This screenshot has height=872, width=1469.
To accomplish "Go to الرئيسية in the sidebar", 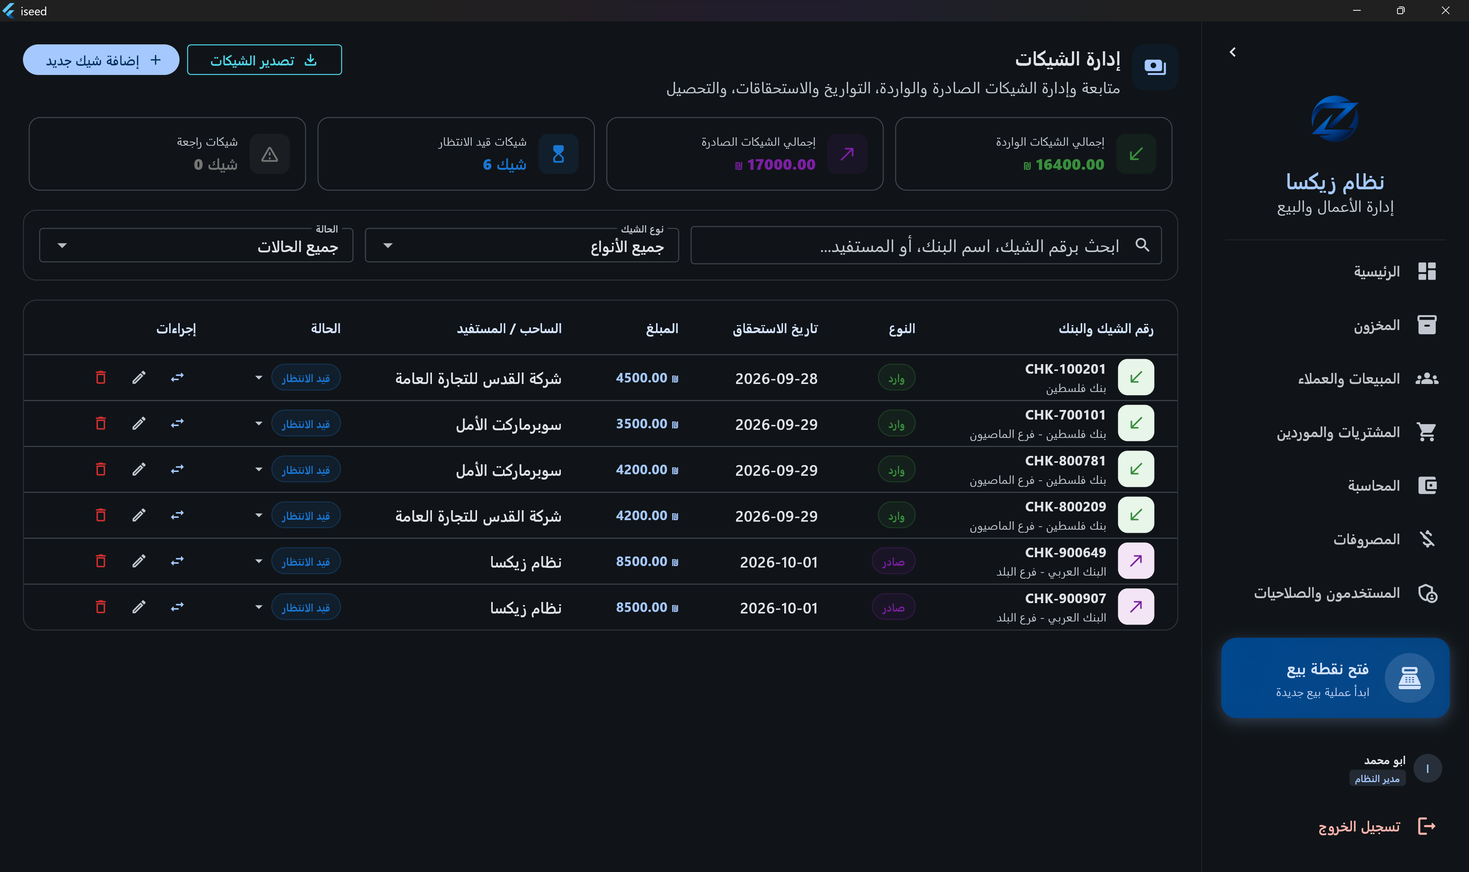I will 1335,272.
